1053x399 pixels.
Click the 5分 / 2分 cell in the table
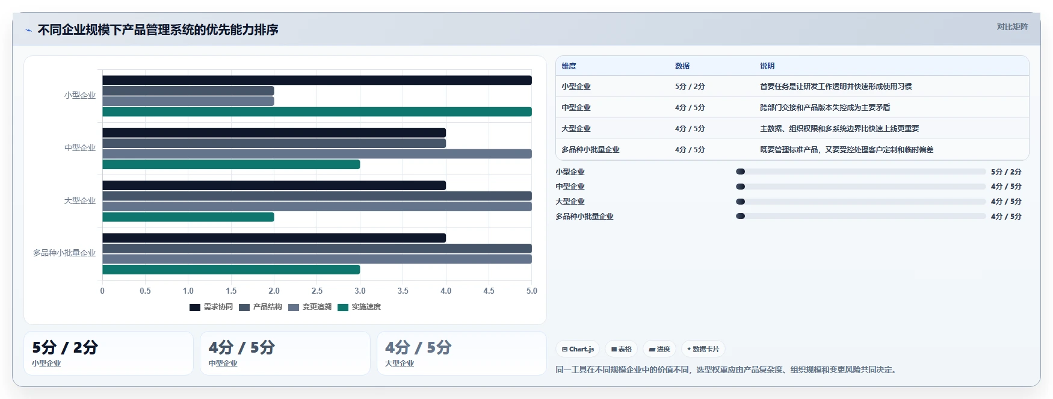(690, 87)
